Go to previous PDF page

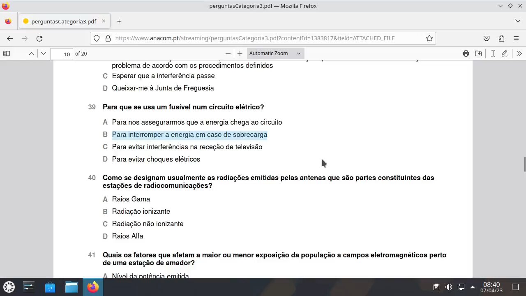tap(32, 53)
